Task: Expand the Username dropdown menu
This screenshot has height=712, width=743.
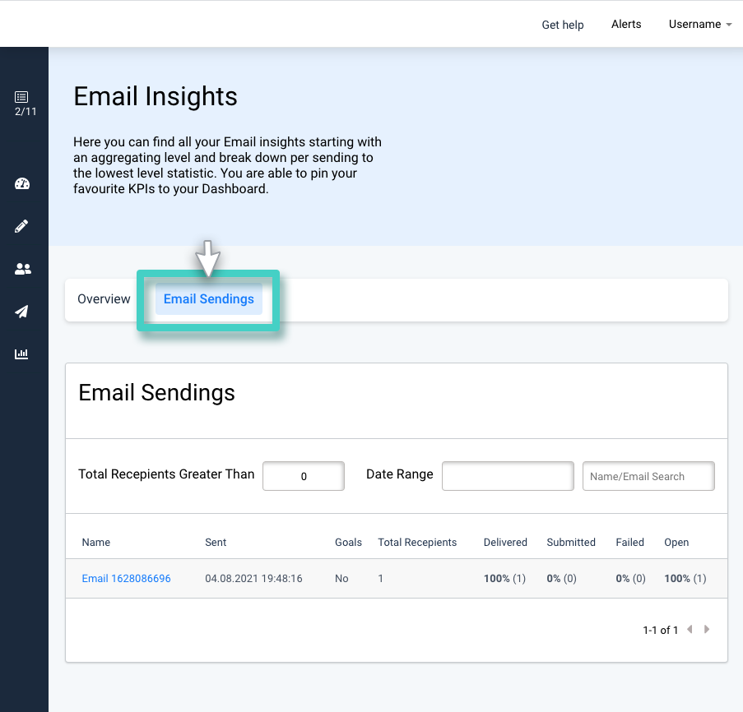Action: tap(700, 24)
